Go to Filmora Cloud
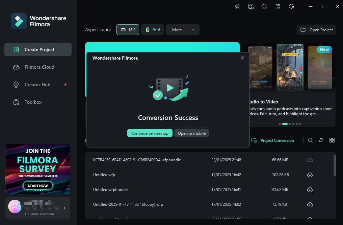 click(x=38, y=67)
